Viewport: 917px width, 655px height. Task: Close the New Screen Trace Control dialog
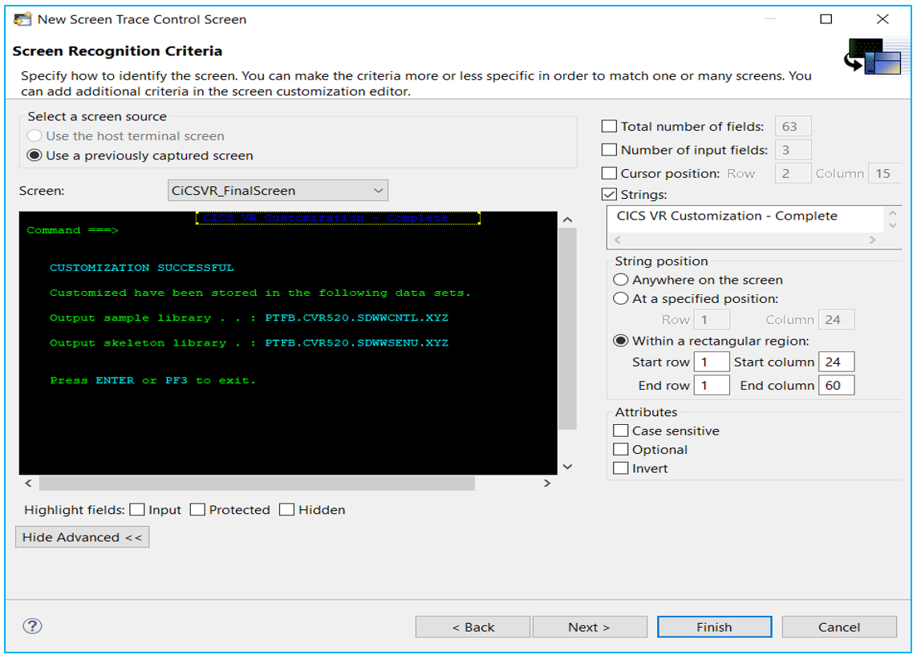(883, 19)
